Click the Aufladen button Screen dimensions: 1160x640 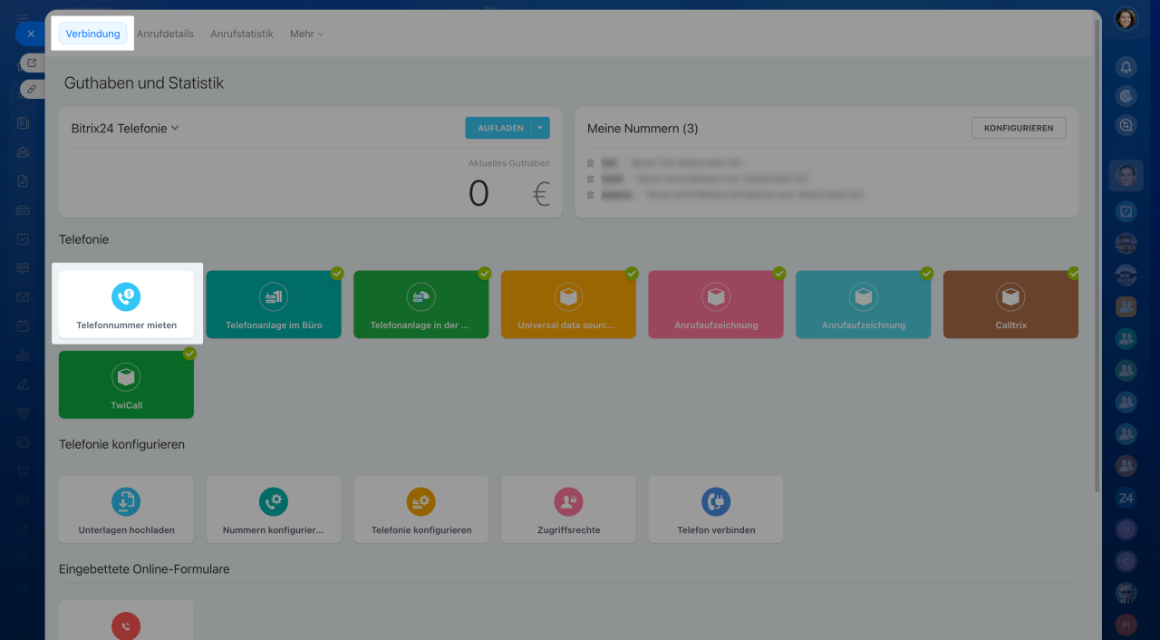[499, 129]
